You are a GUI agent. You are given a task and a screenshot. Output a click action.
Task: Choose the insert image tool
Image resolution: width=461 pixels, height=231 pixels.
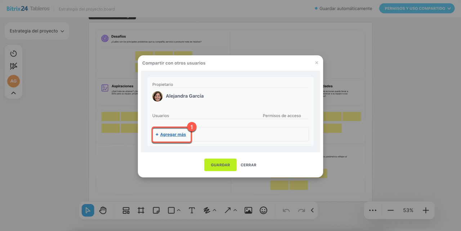click(248, 211)
